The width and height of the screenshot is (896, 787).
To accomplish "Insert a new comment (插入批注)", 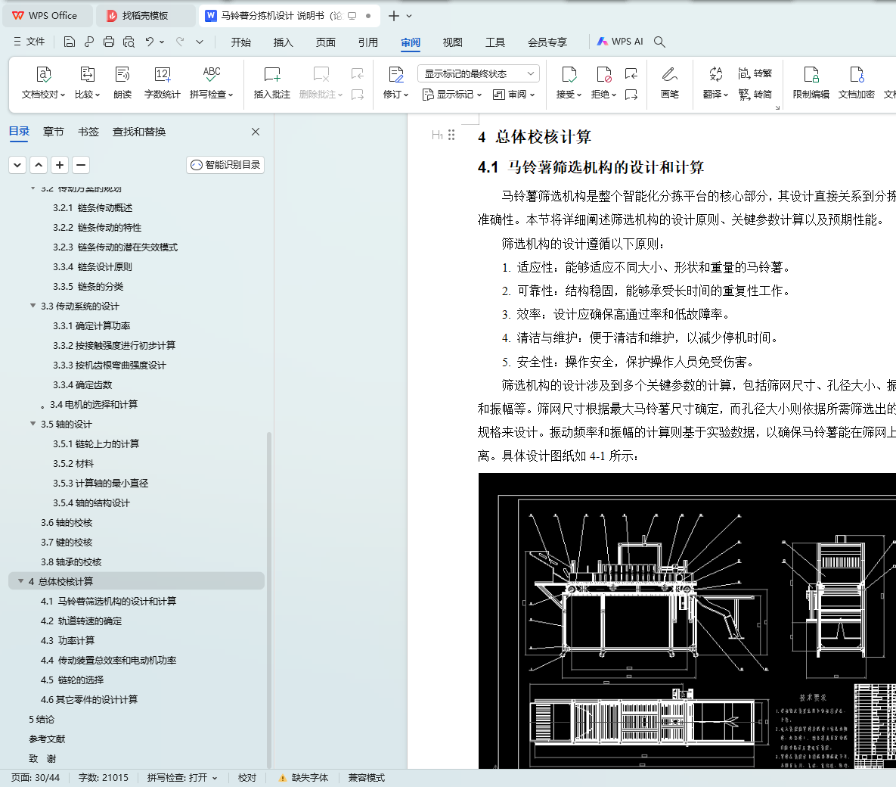I will click(x=272, y=83).
